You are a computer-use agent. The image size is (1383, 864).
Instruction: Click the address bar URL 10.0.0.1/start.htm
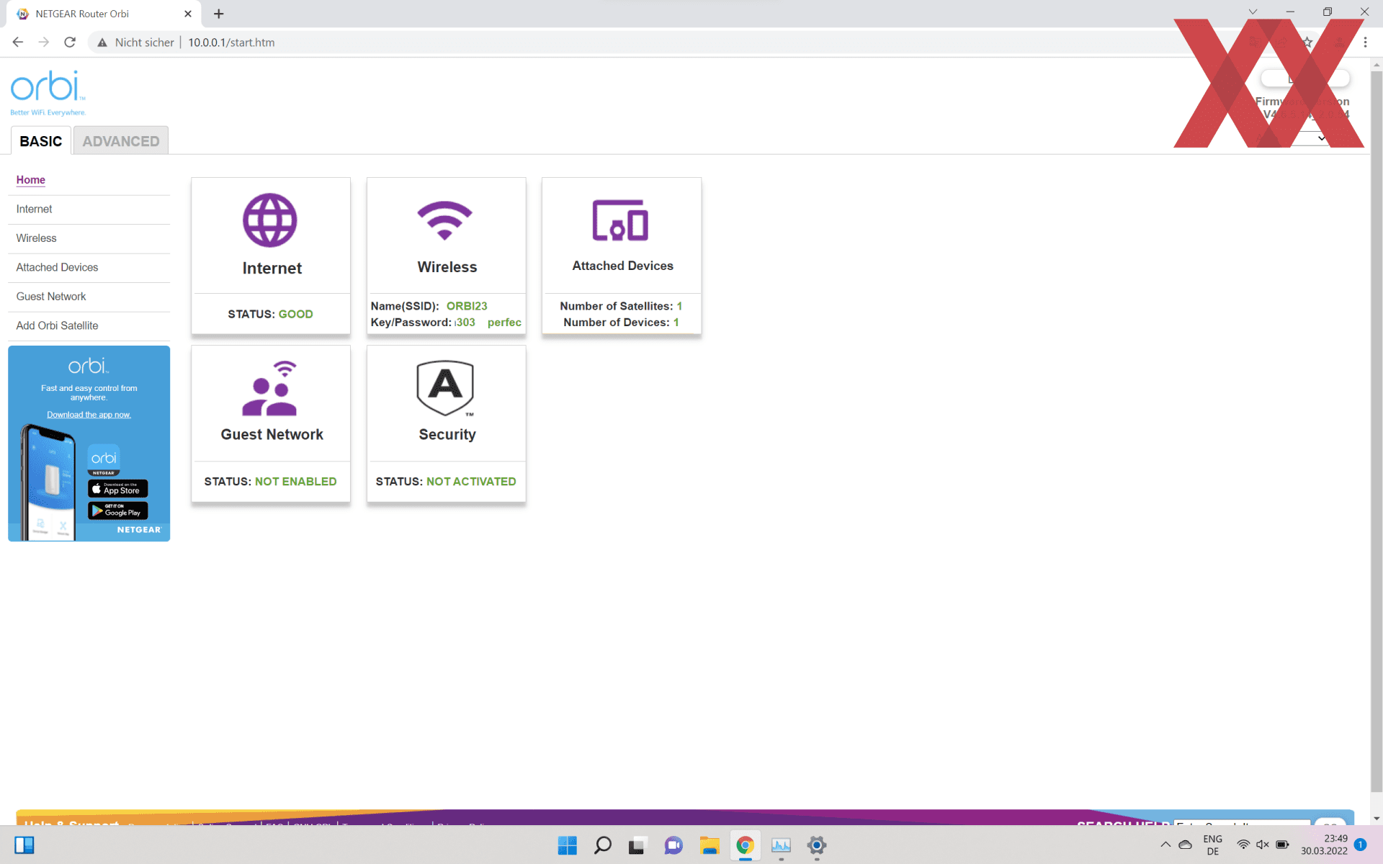pos(231,42)
